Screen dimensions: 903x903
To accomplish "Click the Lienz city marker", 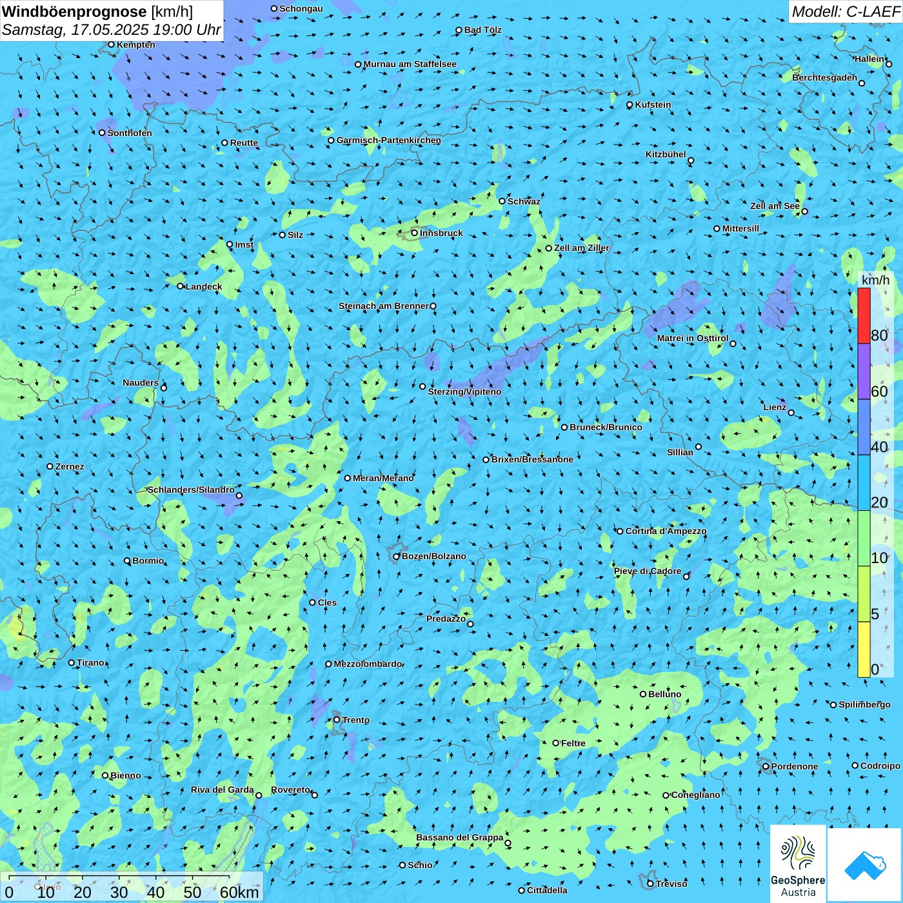I will click(x=791, y=412).
